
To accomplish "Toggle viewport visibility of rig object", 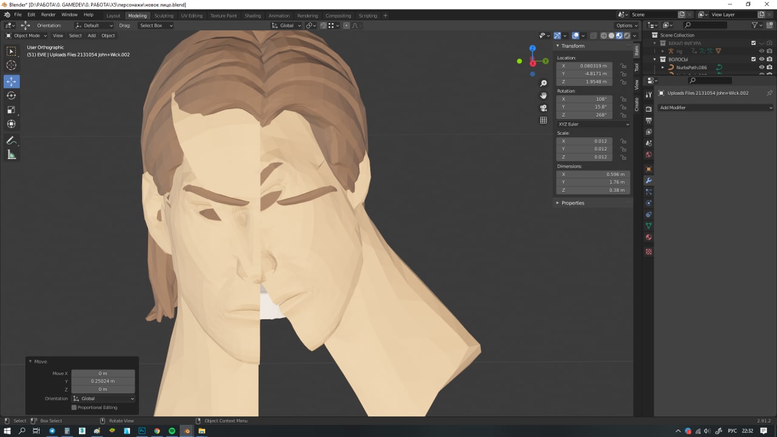I will coord(762,51).
